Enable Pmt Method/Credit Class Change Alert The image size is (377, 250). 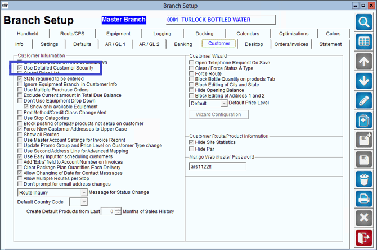(20, 113)
